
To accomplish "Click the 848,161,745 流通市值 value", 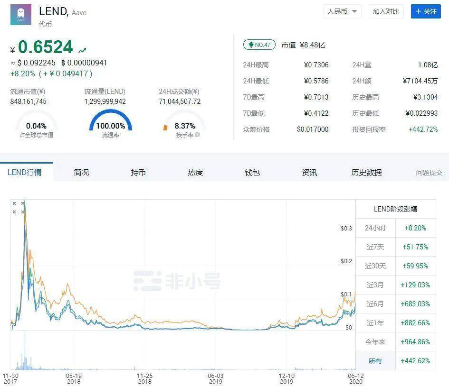I will pyautogui.click(x=29, y=101).
